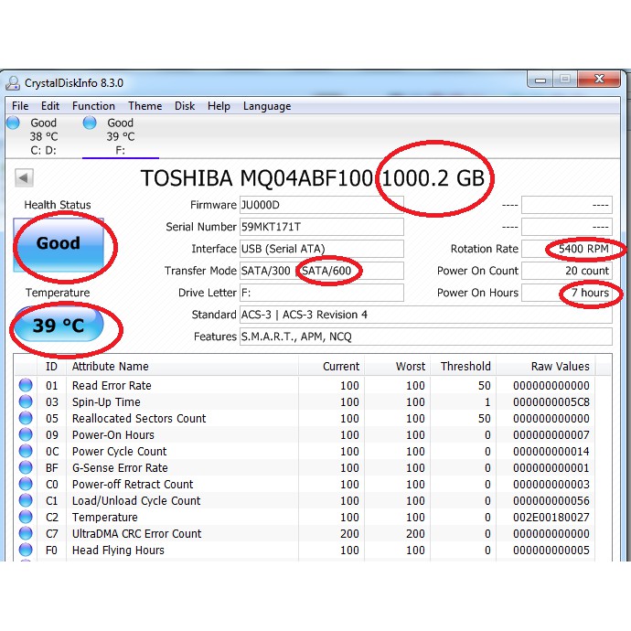Image resolution: width=631 pixels, height=631 pixels.
Task: Open the Theme menu
Action: point(144,106)
